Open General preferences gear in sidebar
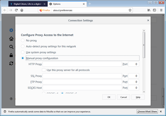This screenshot has width=166, height=116. 11,30
